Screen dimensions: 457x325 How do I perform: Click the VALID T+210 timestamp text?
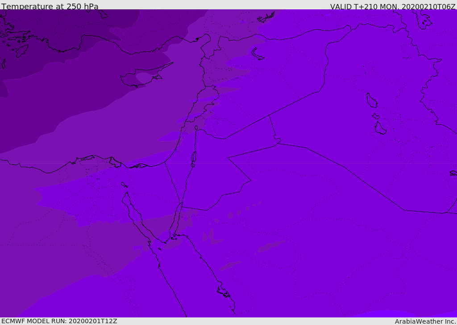[393, 6]
